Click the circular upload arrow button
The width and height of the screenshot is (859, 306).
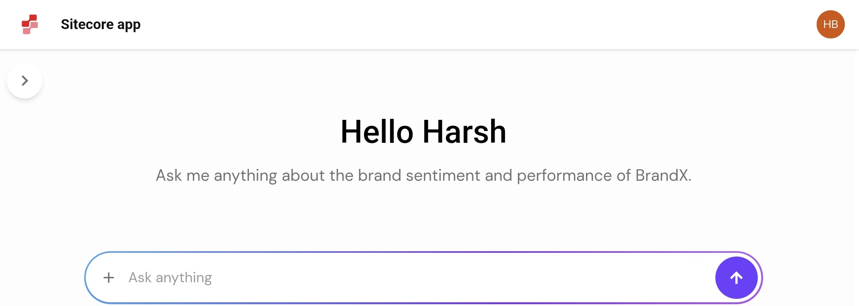[x=736, y=277]
